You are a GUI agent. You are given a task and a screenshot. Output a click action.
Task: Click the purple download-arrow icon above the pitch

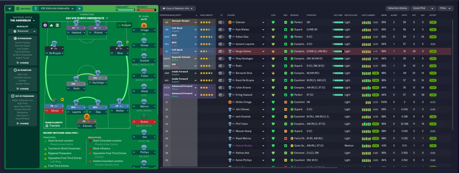(57, 25)
